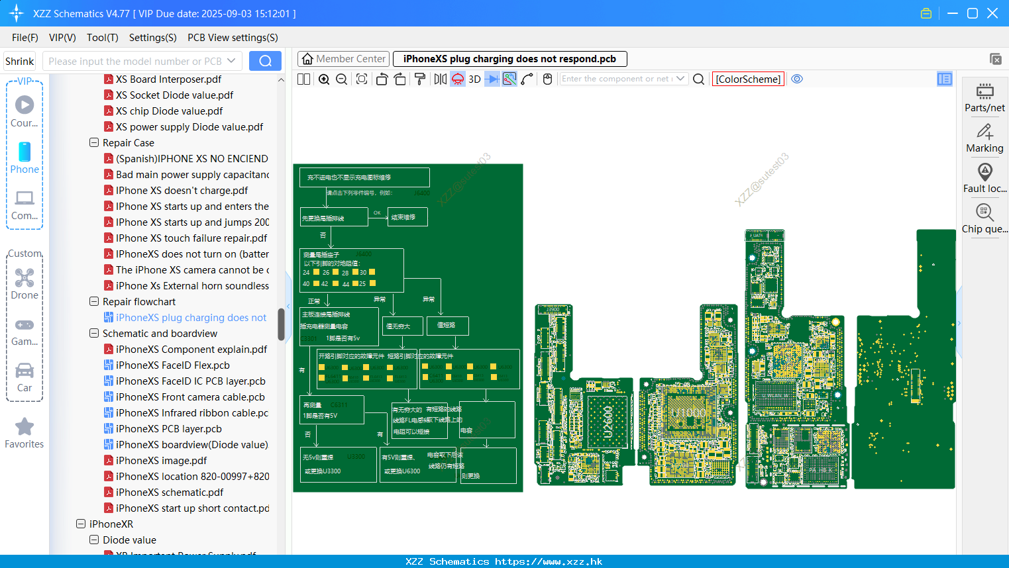1009x568 pixels.
Task: Collapse the iPhoneXR tree node
Action: (81, 524)
